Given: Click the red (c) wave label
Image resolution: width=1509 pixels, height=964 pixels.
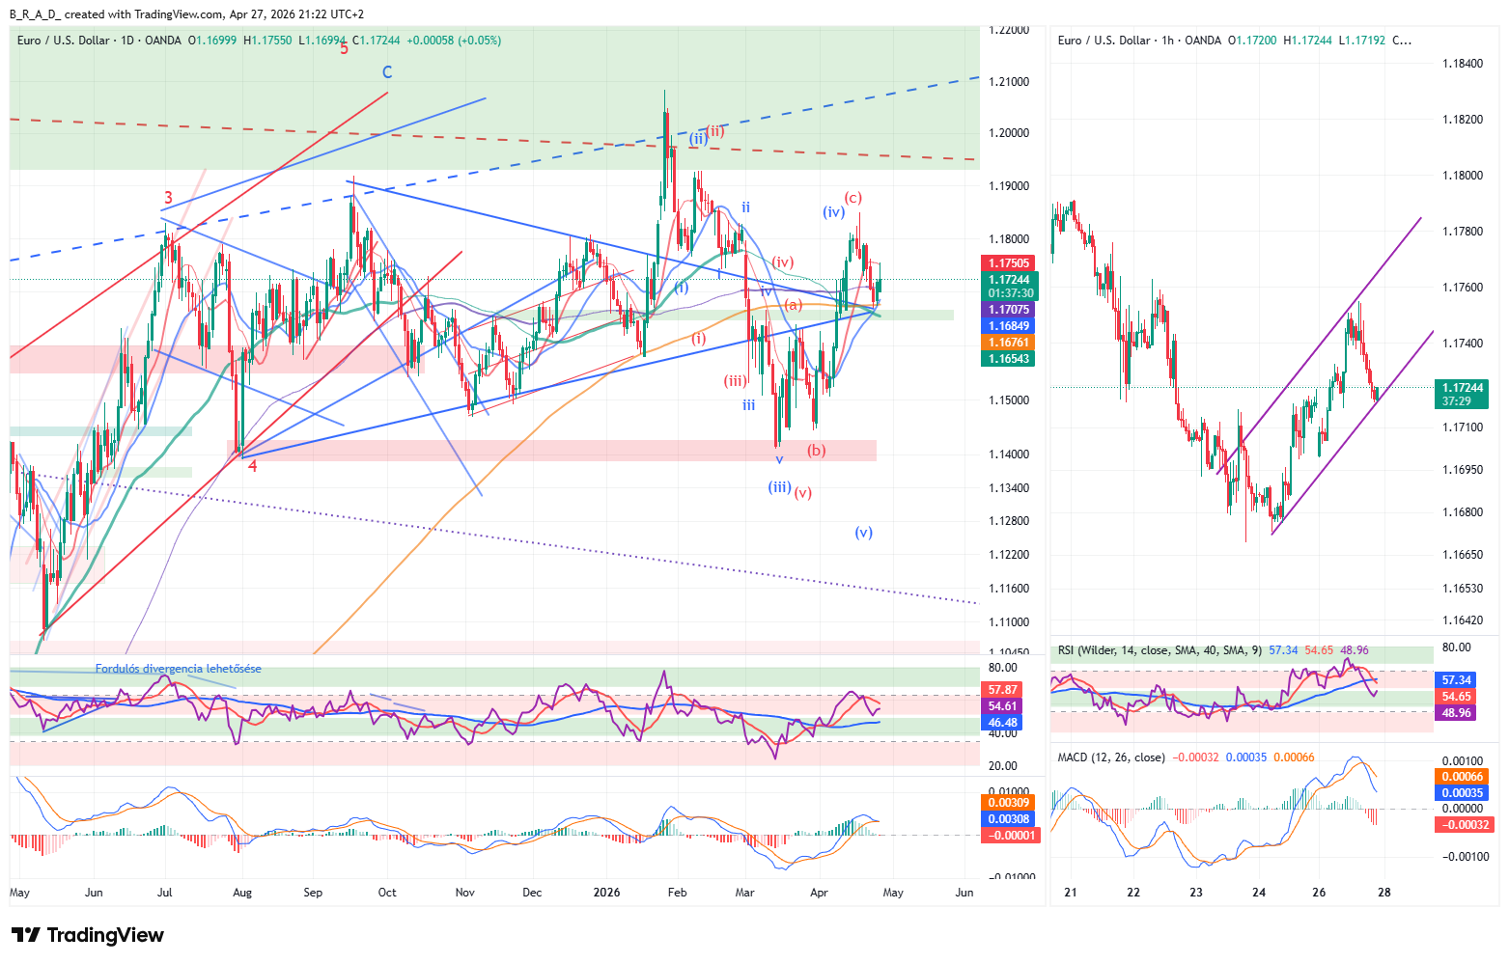Looking at the screenshot, I should [x=852, y=198].
